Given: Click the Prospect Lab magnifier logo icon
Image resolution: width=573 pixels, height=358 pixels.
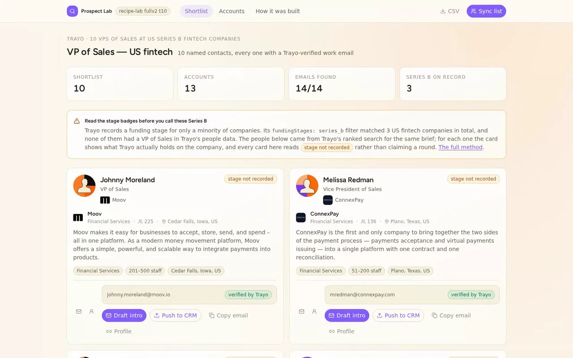Looking at the screenshot, I should [x=73, y=11].
